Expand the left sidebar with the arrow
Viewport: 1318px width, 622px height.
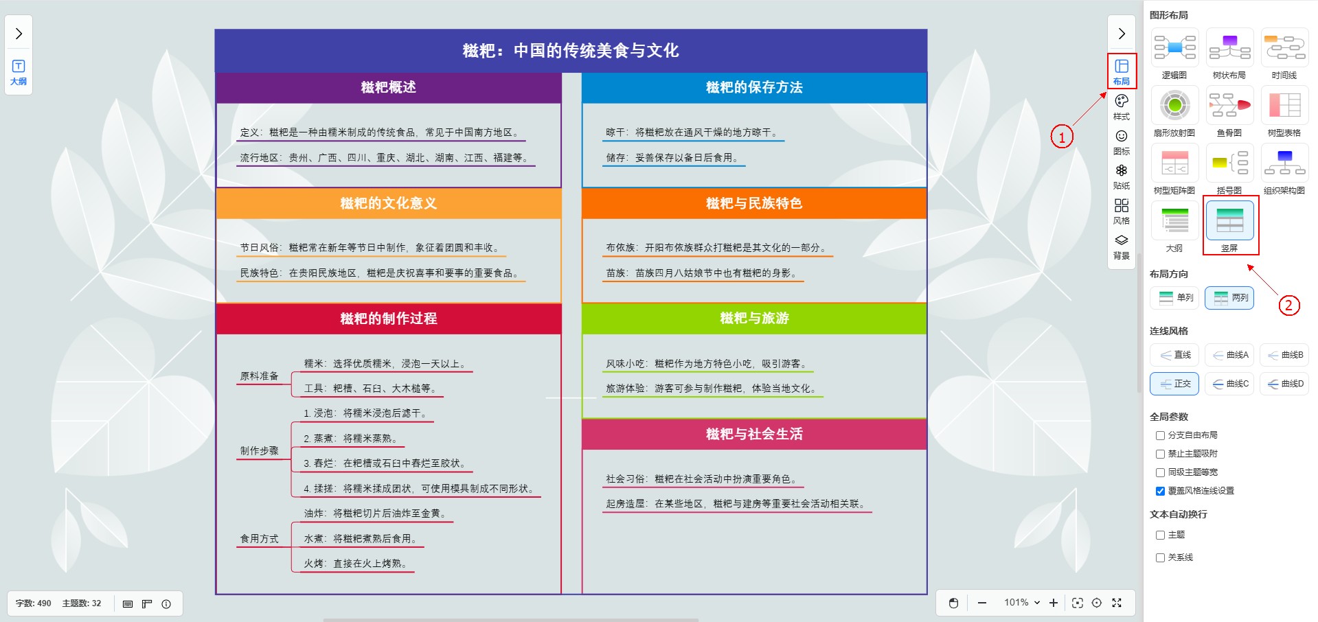[x=19, y=34]
